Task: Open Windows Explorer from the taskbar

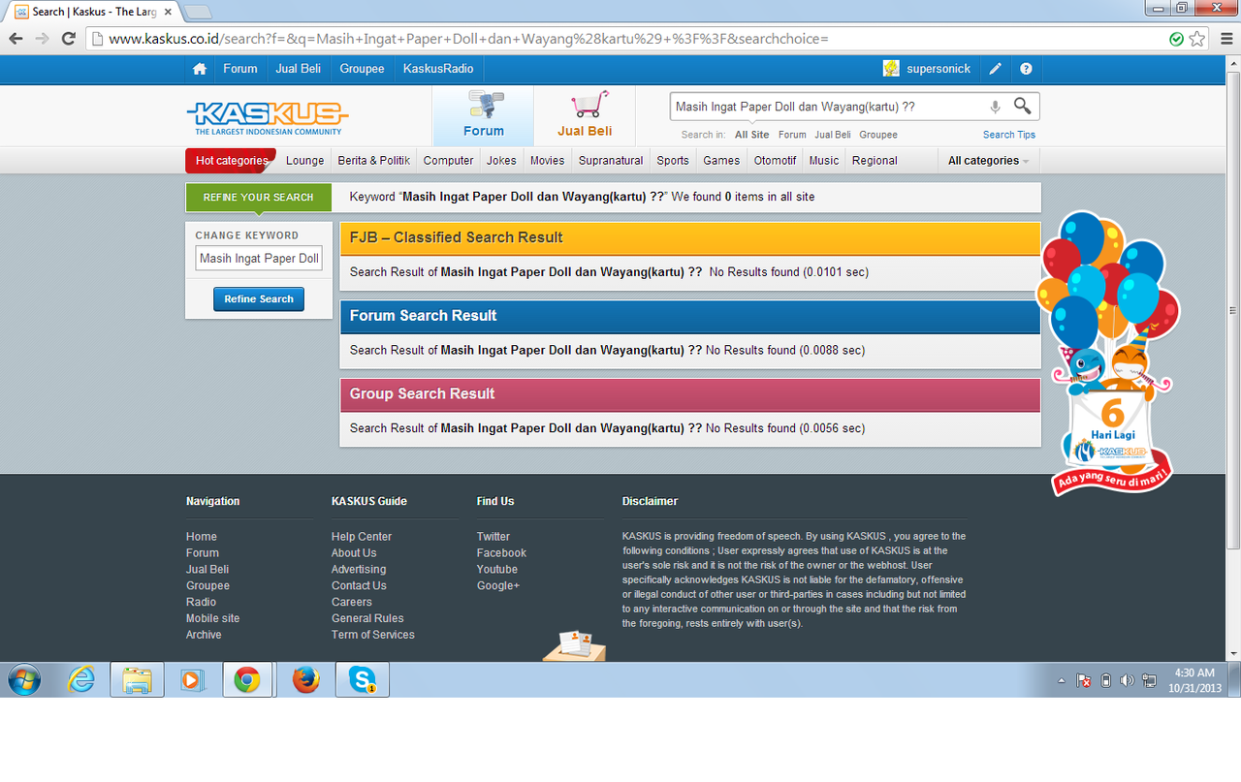Action: [137, 680]
